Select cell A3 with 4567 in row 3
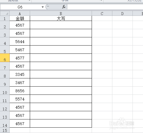This screenshot has width=143, height=133. 20,33
